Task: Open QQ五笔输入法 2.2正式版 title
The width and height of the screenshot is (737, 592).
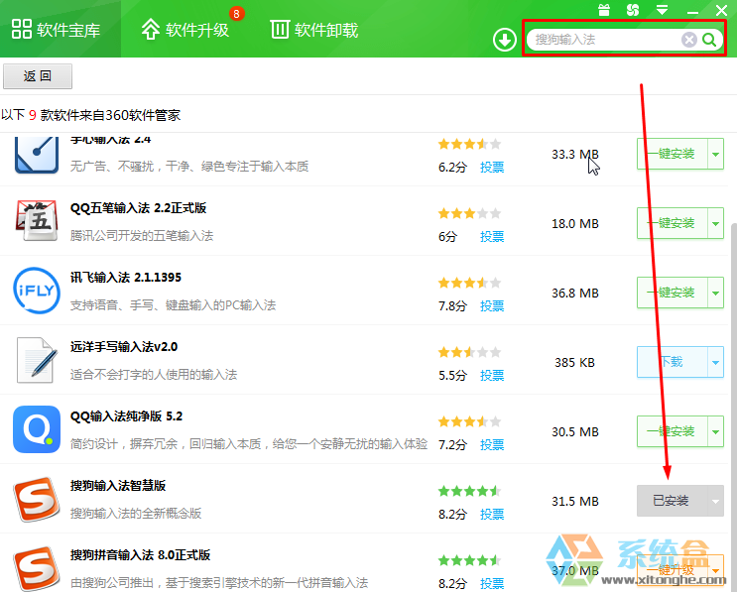Action: click(x=138, y=208)
